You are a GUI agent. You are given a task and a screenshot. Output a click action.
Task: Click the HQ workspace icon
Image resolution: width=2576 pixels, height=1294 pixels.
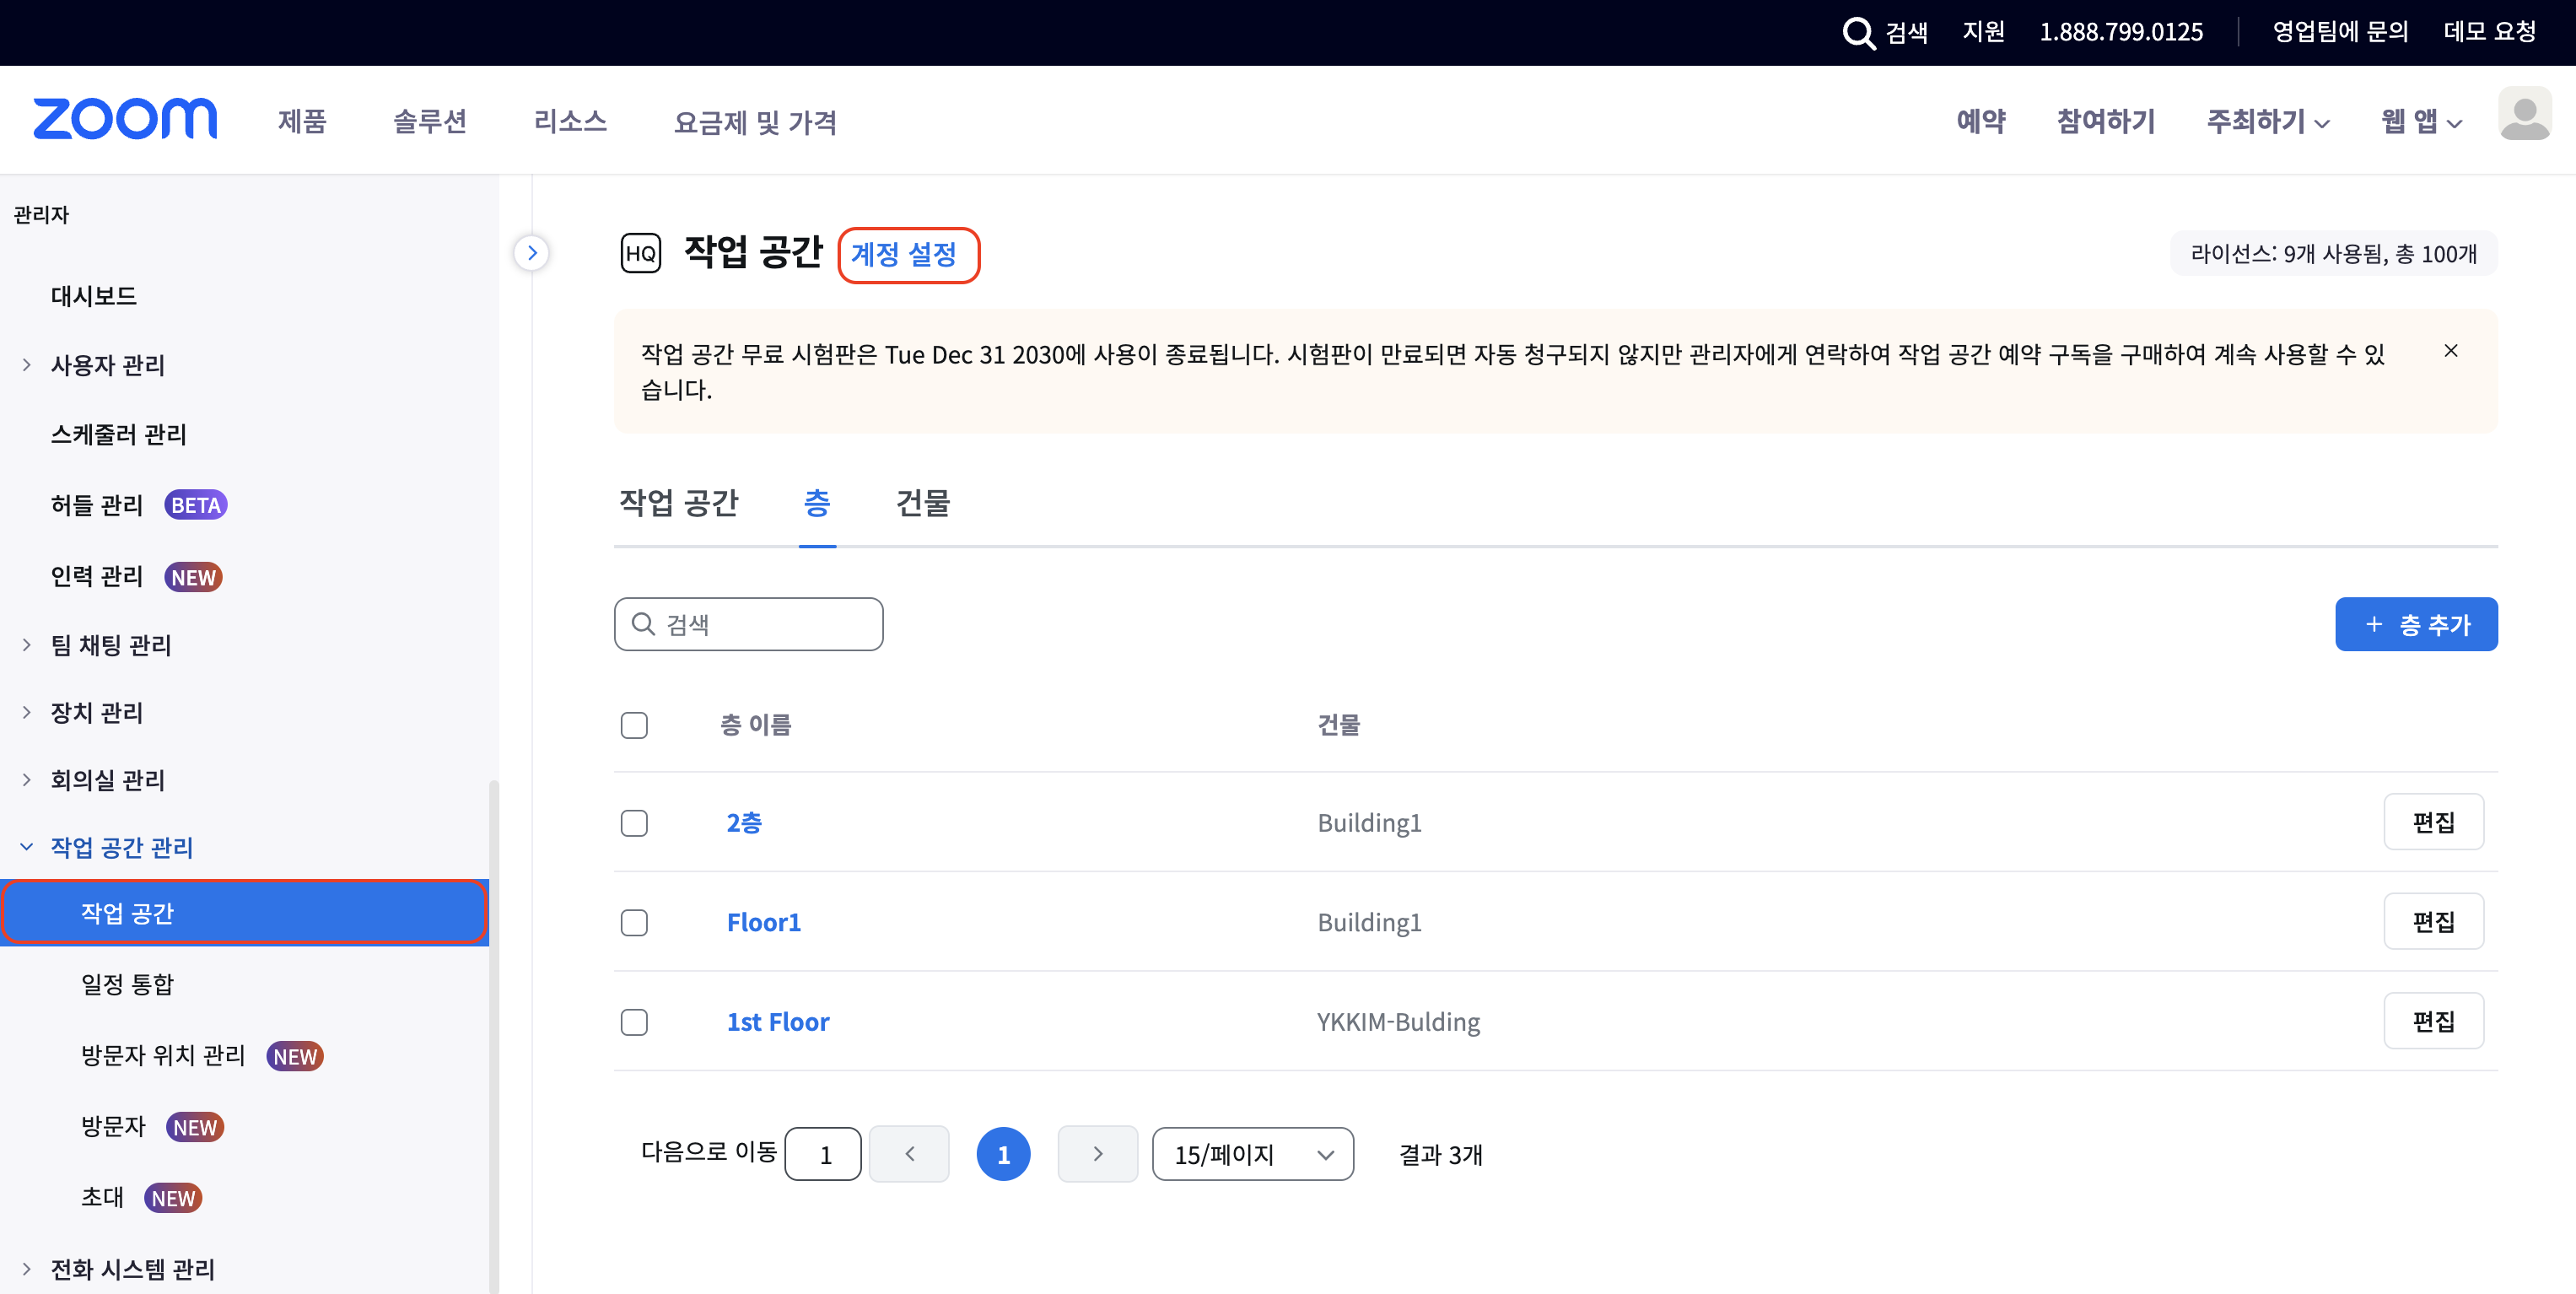click(x=640, y=253)
